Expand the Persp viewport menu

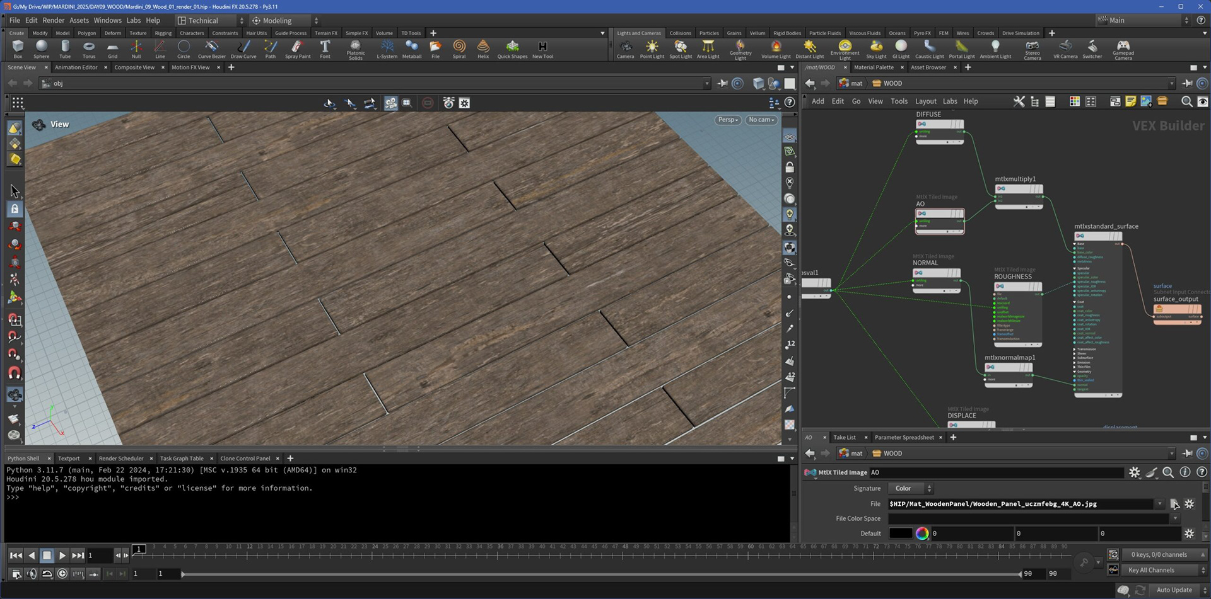[728, 120]
